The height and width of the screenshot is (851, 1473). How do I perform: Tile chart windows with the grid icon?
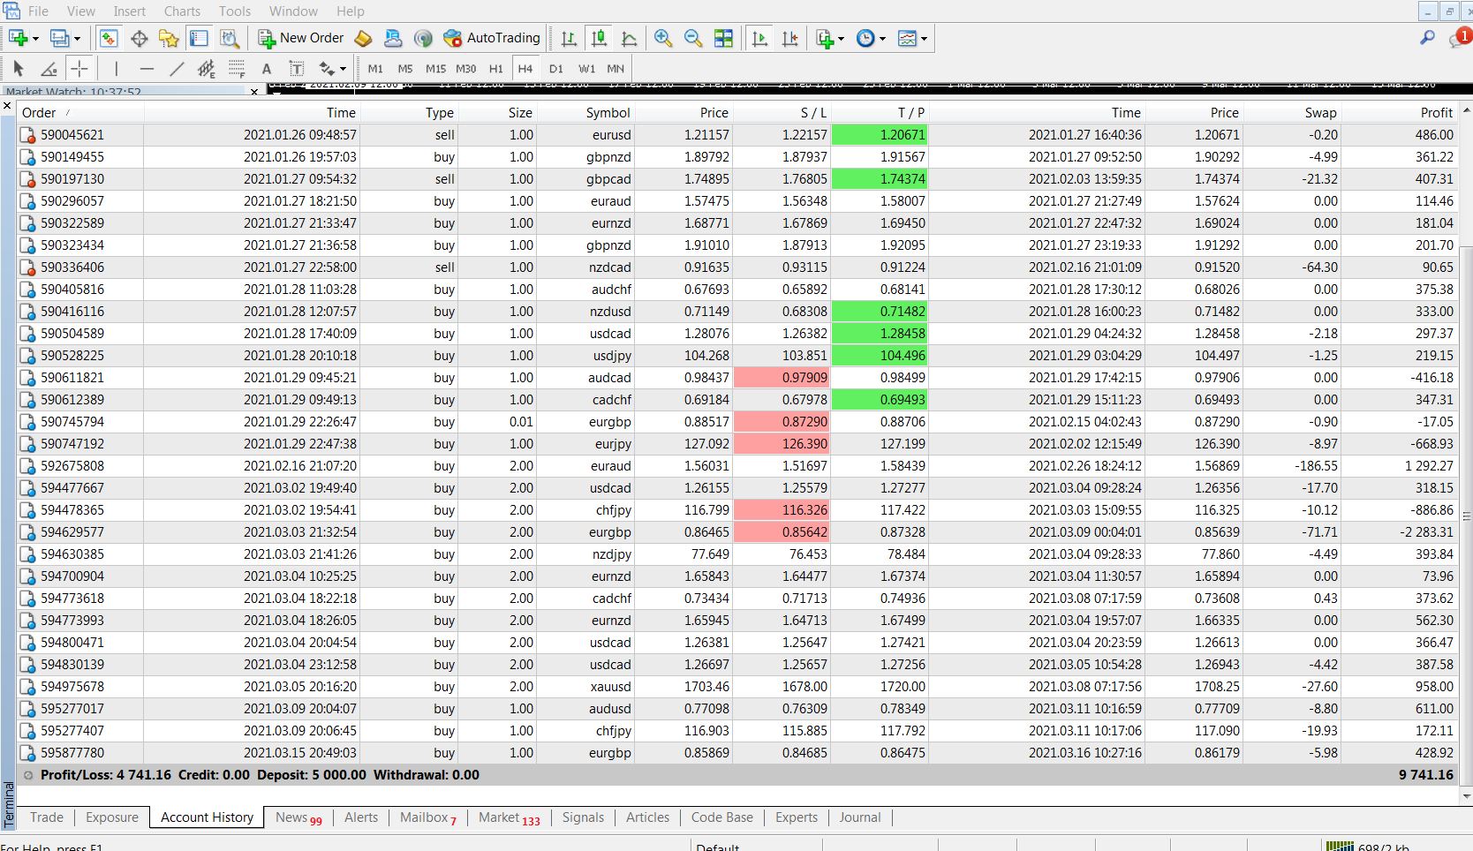pyautogui.click(x=723, y=38)
